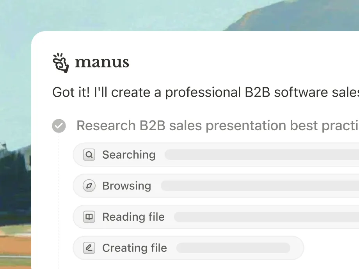Image resolution: width=359 pixels, height=269 pixels.
Task: Open the Searching action label
Action: [129, 155]
